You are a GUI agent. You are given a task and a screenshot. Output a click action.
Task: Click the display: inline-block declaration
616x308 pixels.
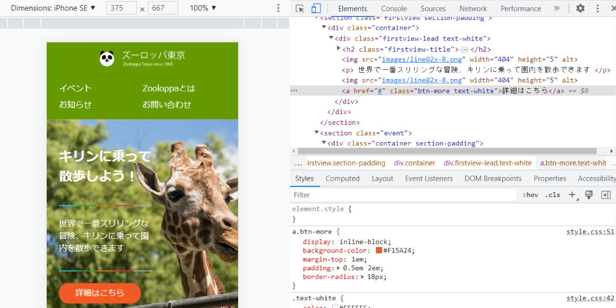[x=347, y=242]
